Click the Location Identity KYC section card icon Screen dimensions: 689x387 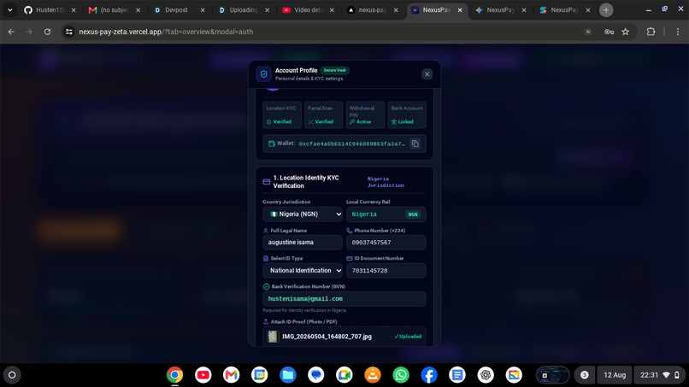coord(267,182)
